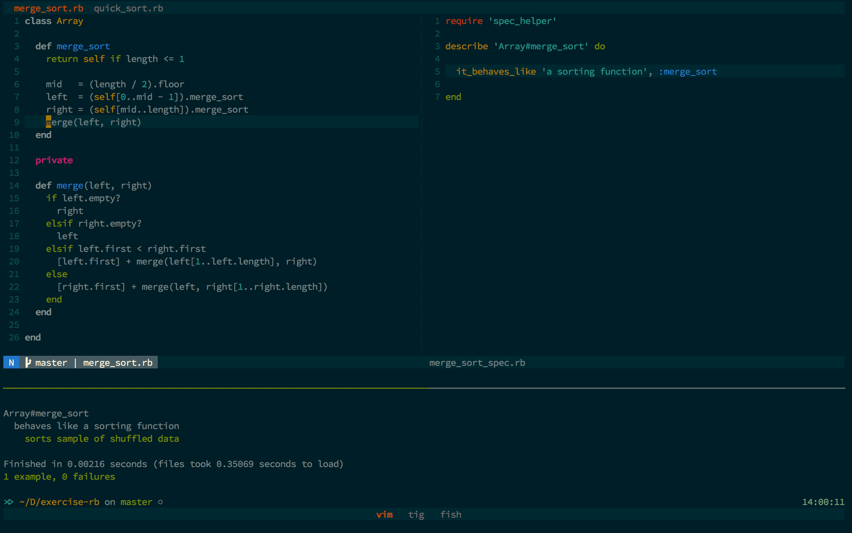Click the horizontal tmux pane divider line
This screenshot has width=852, height=533.
pos(422,388)
